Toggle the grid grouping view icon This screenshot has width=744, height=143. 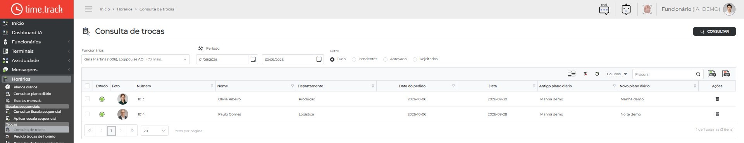point(571,74)
